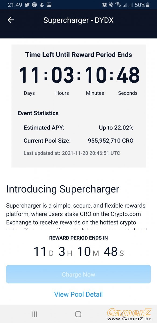Select the Current Pool Size CRO amount
Screen dimensions: 157x323
coord(111,141)
